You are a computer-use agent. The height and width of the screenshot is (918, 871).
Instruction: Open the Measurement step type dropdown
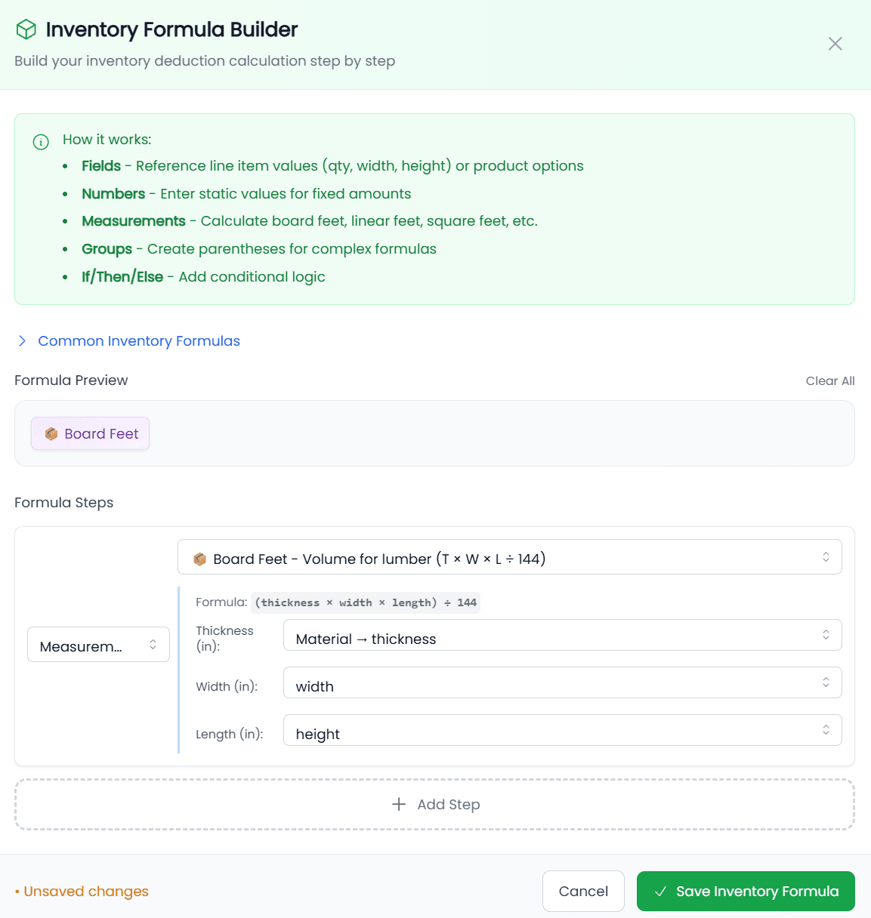point(98,644)
